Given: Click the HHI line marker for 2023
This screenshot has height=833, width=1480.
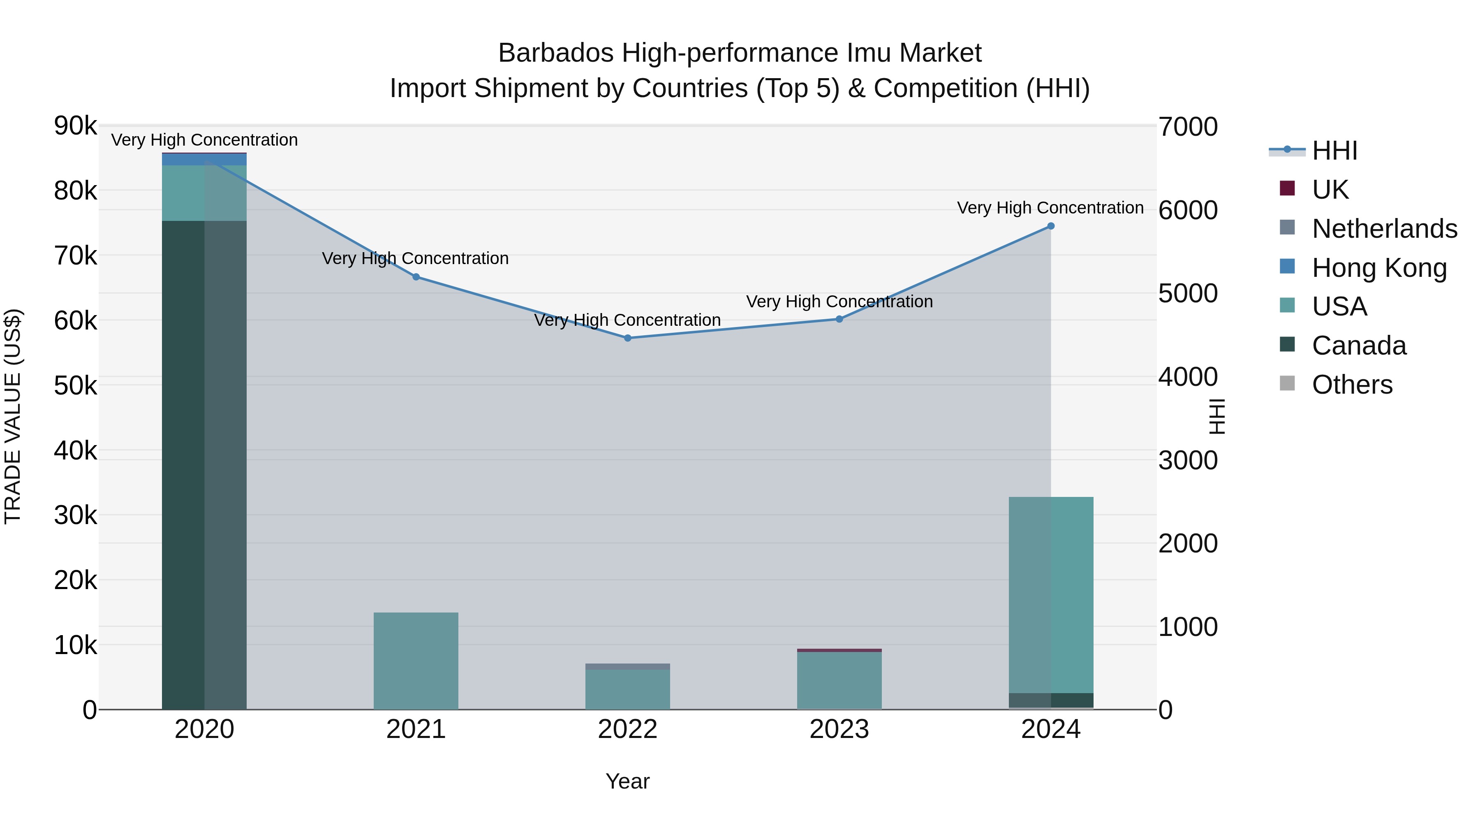Looking at the screenshot, I should click(839, 319).
